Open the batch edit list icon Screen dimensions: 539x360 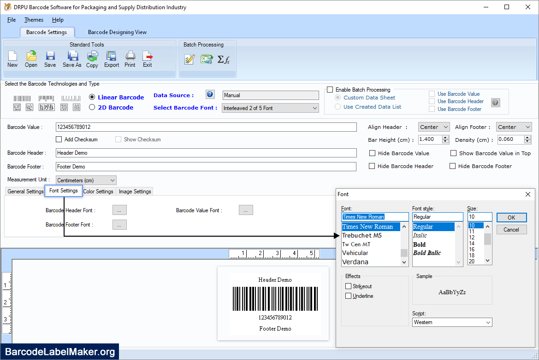190,59
